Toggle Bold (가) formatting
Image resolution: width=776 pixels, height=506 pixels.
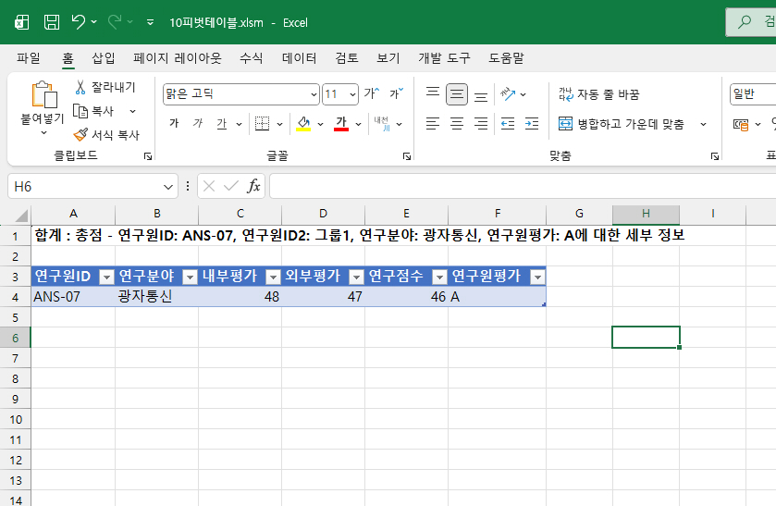tap(174, 124)
